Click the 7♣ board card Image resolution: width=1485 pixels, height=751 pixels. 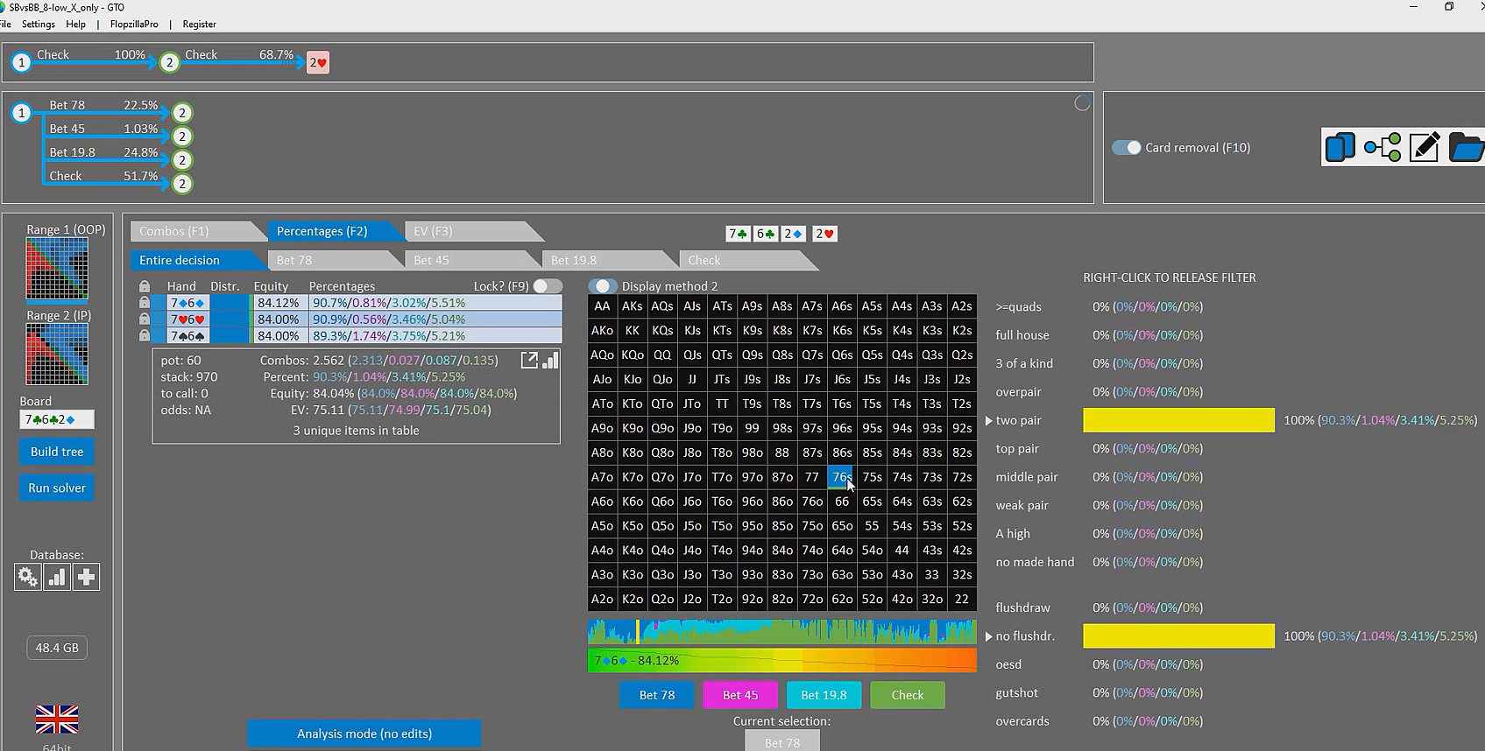(738, 234)
